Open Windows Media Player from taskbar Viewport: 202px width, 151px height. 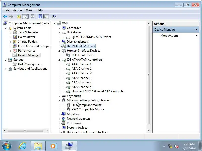[53, 146]
